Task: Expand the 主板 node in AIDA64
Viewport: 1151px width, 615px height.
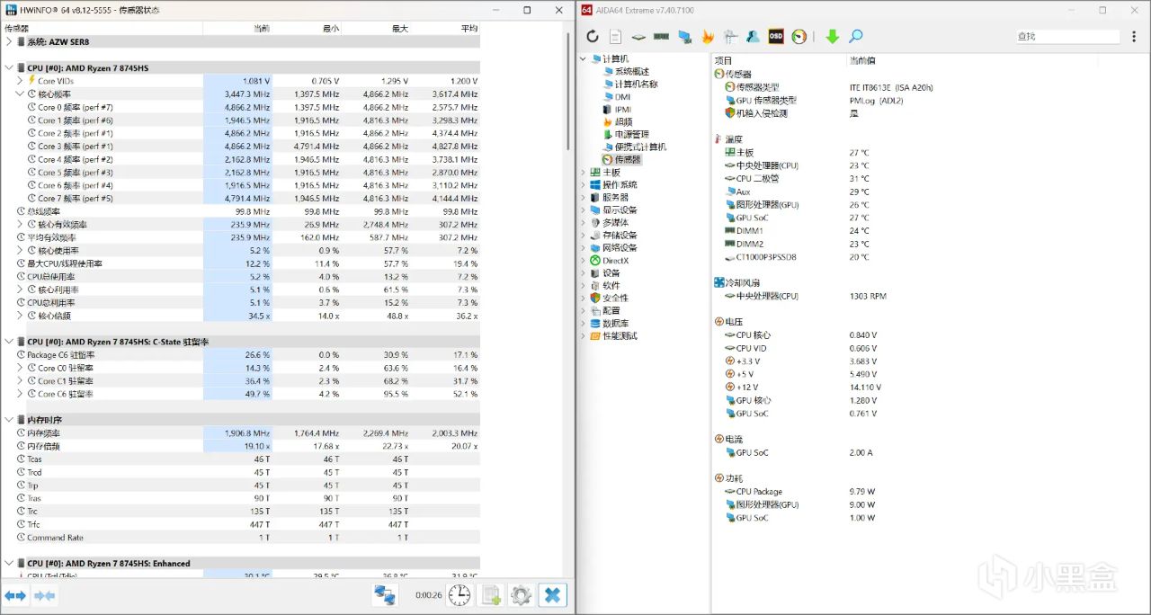Action: (583, 172)
